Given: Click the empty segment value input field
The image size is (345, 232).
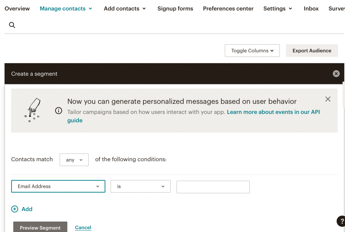Looking at the screenshot, I should click(213, 187).
